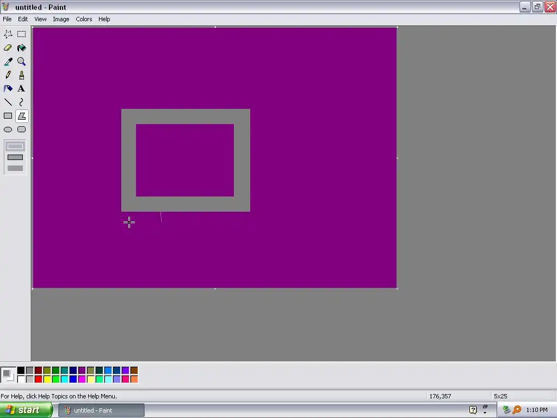This screenshot has width=557, height=418.
Task: Pick the white color swatch
Action: point(21,379)
